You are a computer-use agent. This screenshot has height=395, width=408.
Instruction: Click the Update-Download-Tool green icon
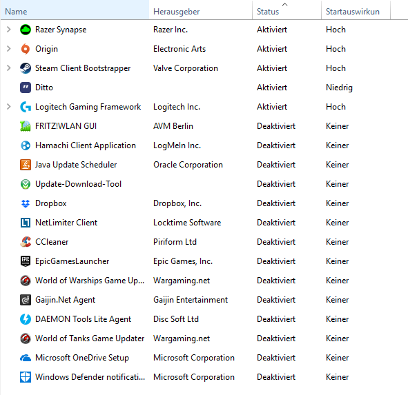click(x=26, y=184)
